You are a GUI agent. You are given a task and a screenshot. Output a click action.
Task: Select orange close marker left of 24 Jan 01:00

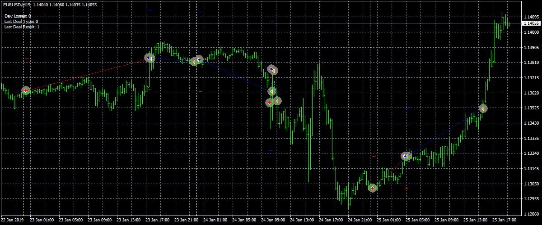[194, 61]
